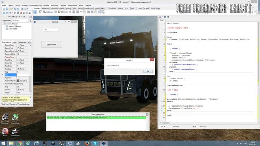Select TButton component in palette
Screen dimensions: 260x146
(x=48, y=12)
